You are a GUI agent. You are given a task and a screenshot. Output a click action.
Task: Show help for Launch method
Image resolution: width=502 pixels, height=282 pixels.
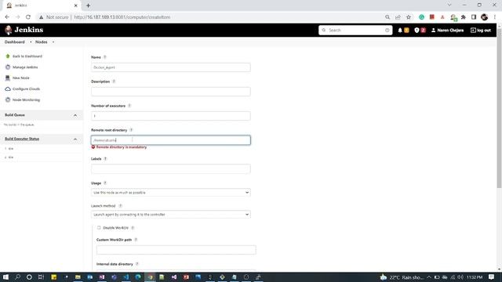point(120,206)
